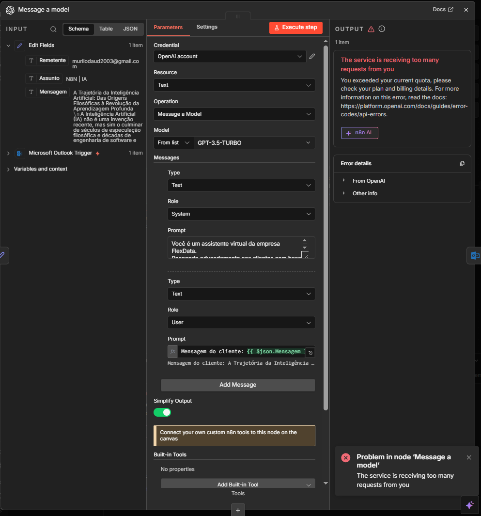Collapse the Edit Fields node
481x516 pixels.
[8, 46]
